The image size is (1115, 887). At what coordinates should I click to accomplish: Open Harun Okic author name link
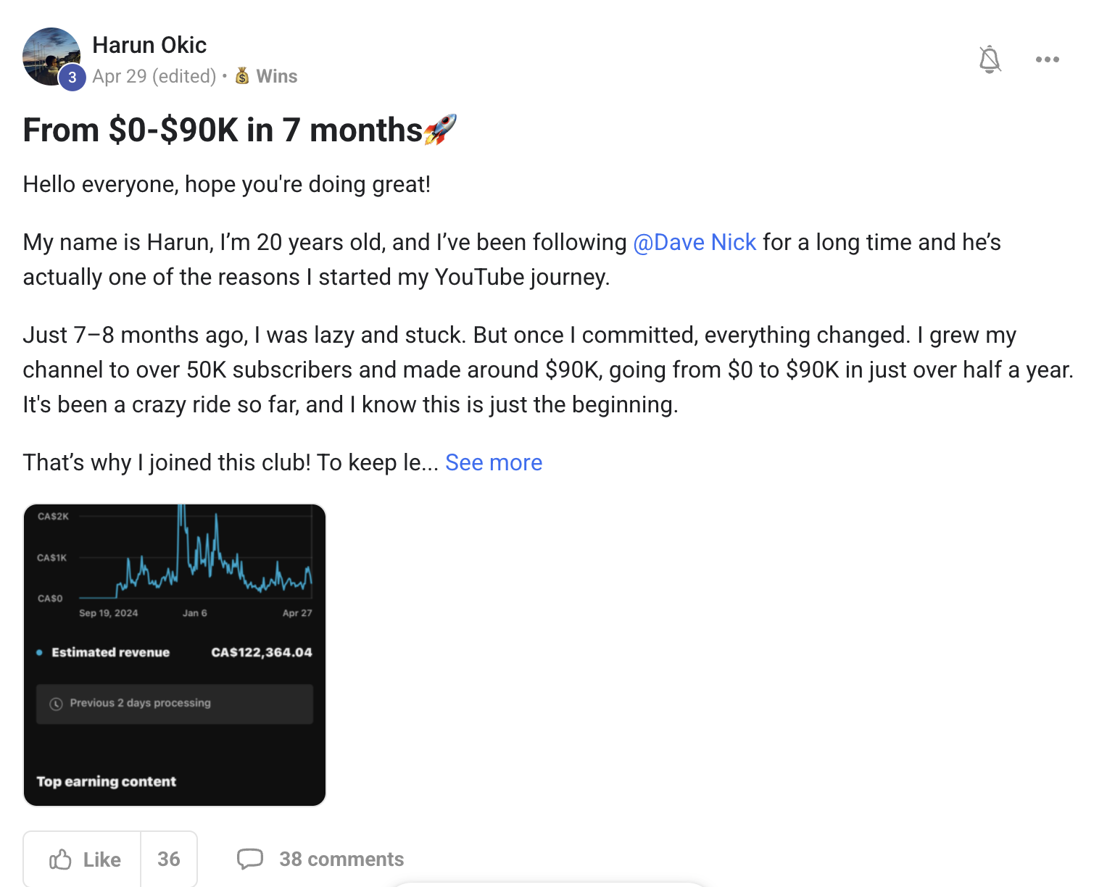pos(149,45)
